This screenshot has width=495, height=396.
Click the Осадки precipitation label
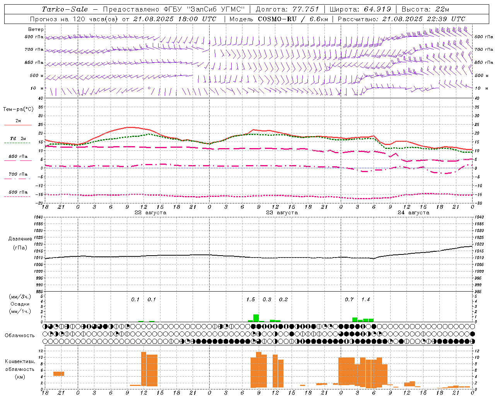20,304
